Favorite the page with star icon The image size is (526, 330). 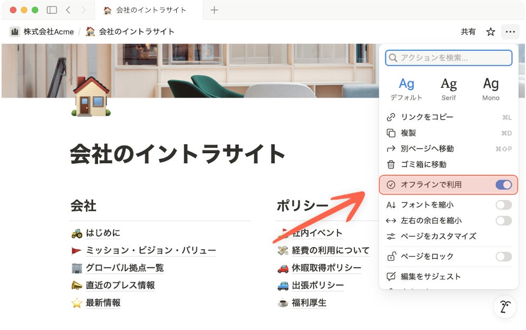point(491,32)
